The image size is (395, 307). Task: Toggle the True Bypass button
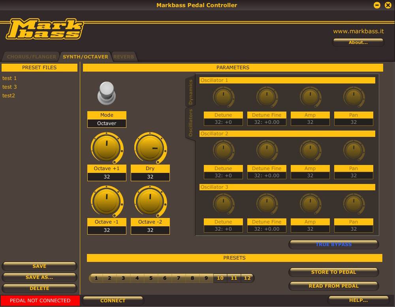tap(333, 244)
